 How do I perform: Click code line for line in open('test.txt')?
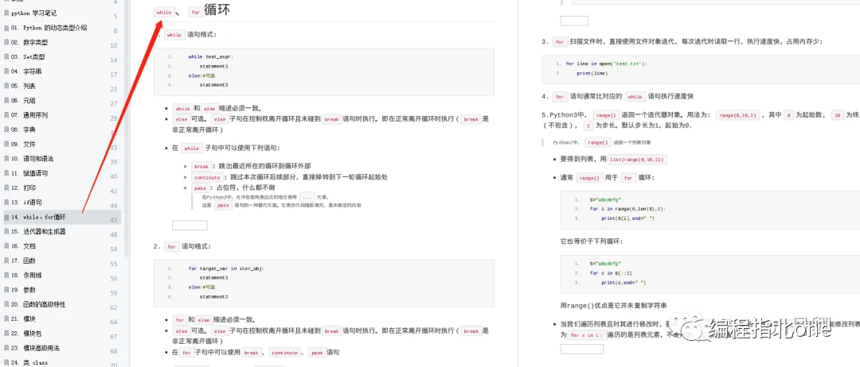click(x=606, y=64)
